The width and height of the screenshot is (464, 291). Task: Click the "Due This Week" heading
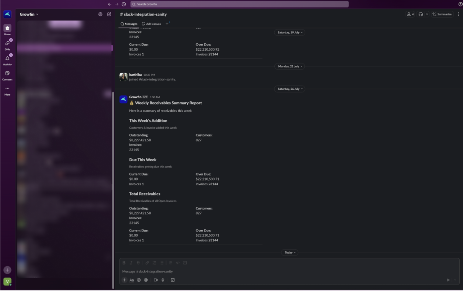click(x=143, y=160)
